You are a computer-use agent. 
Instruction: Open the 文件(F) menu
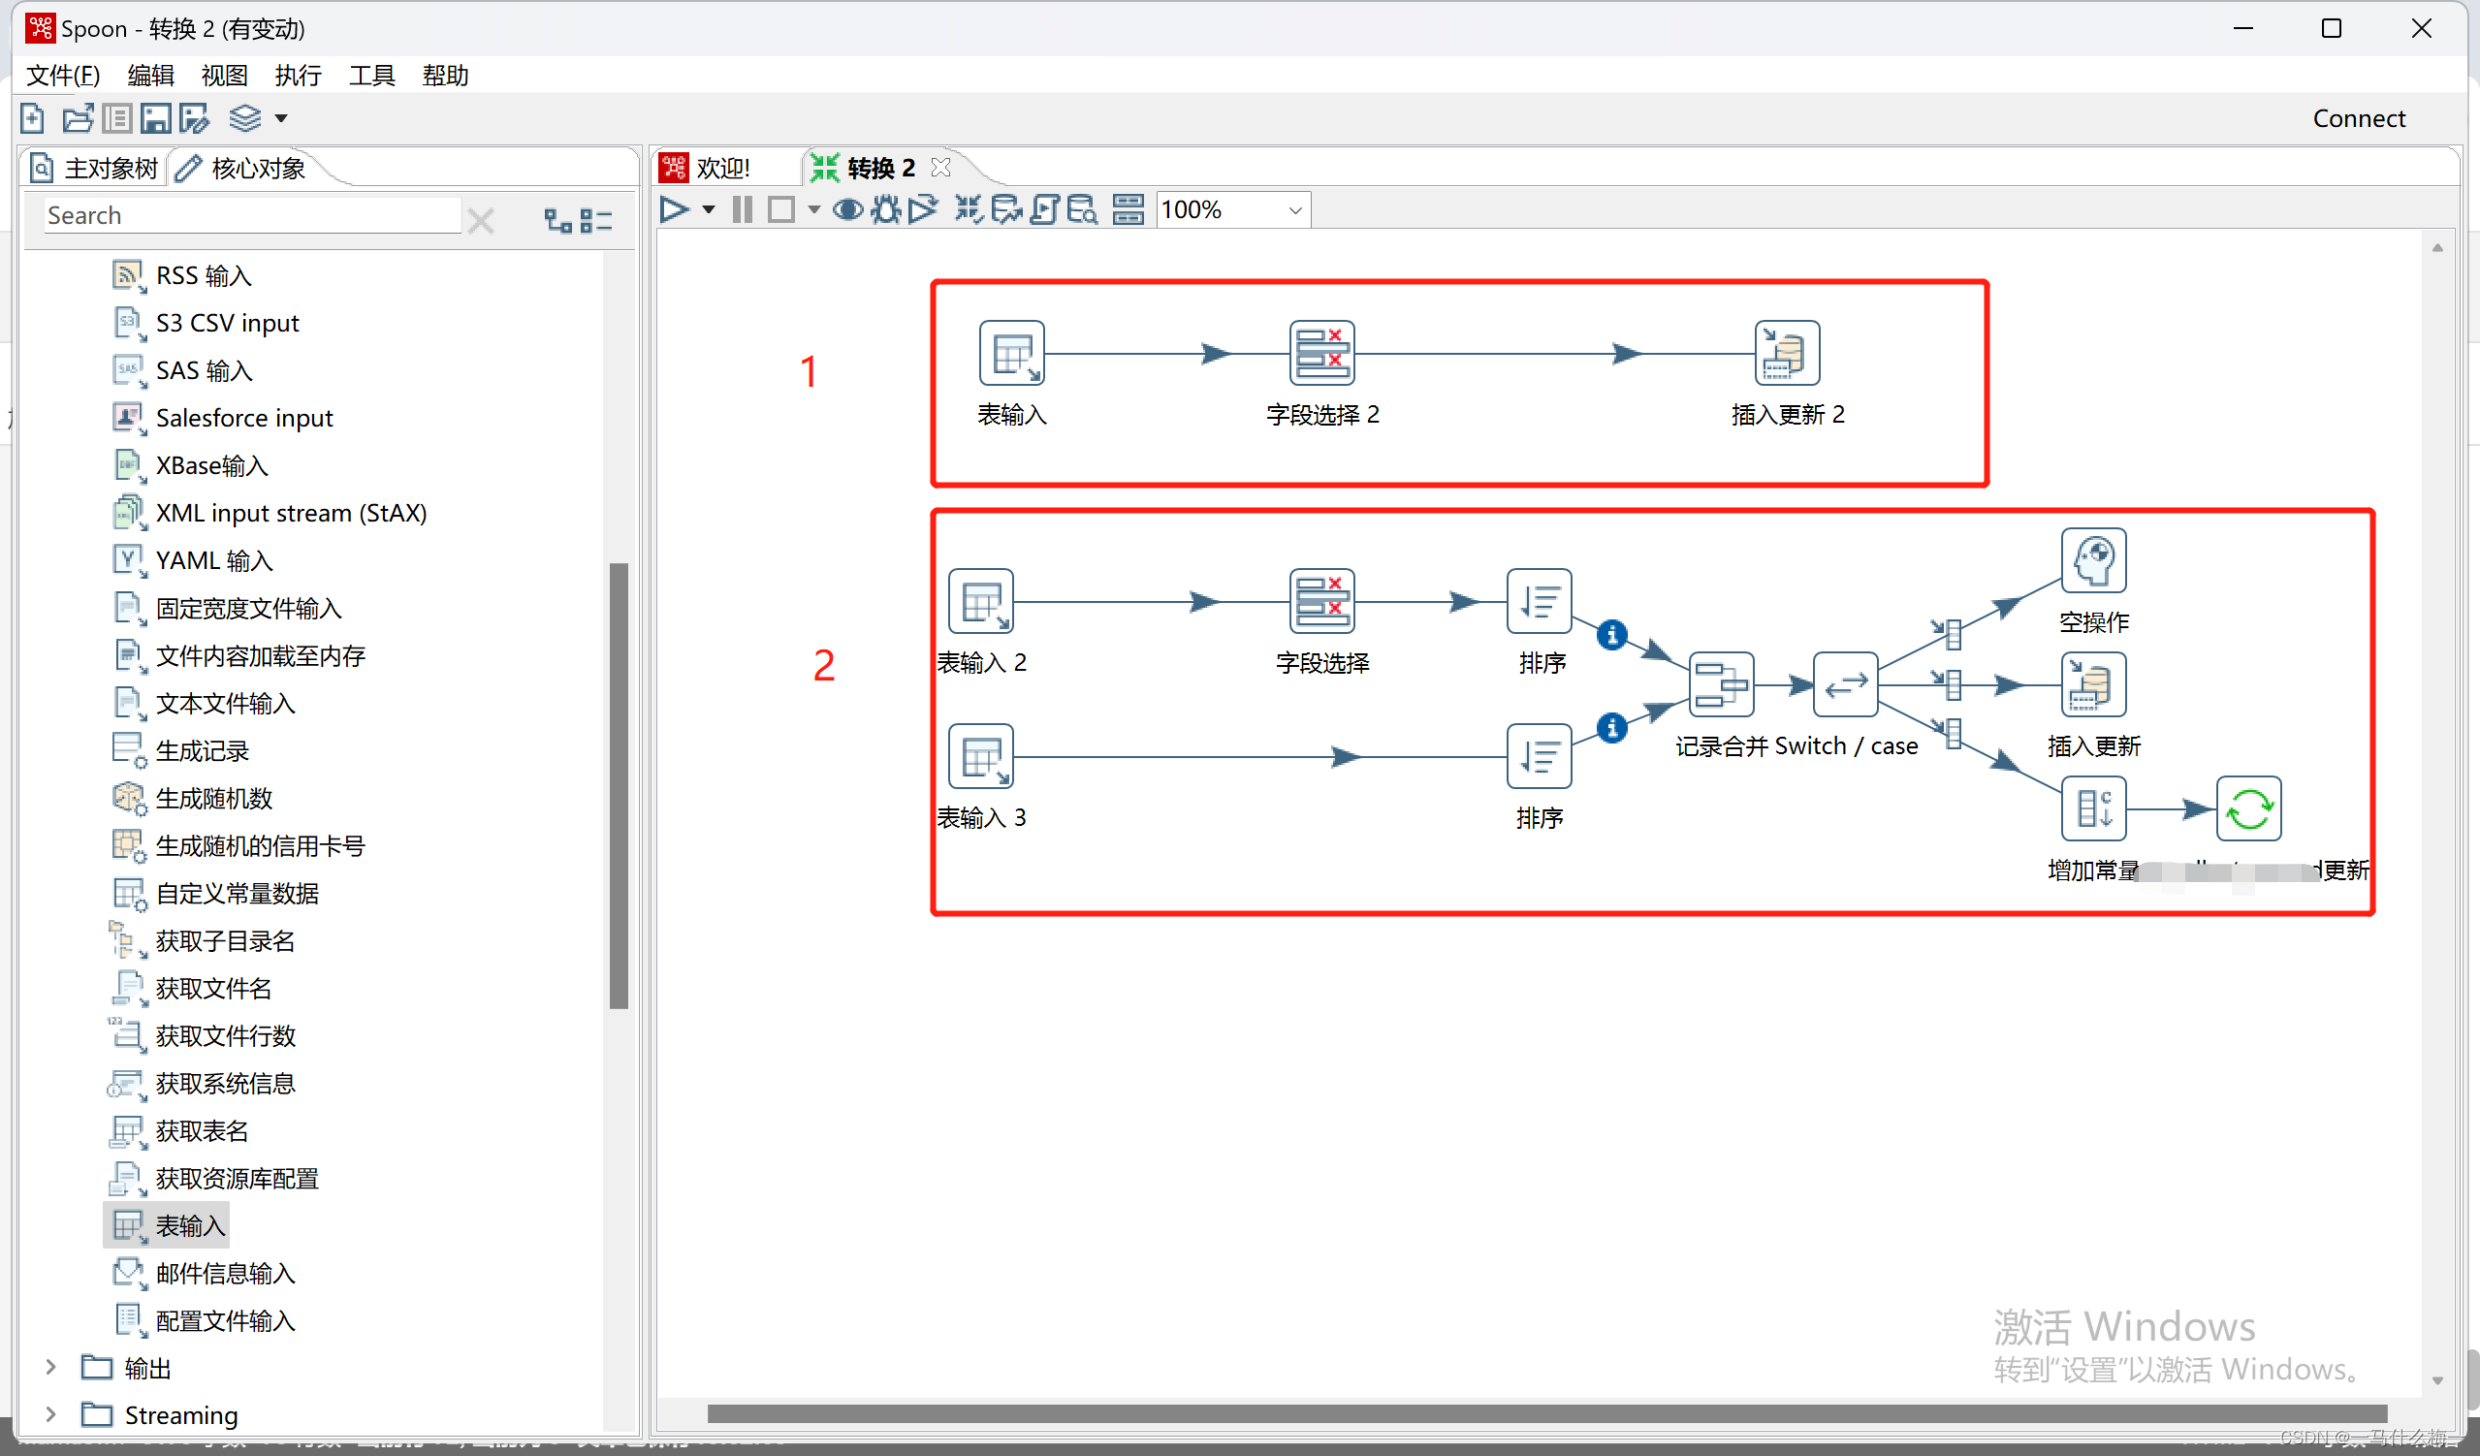[63, 76]
